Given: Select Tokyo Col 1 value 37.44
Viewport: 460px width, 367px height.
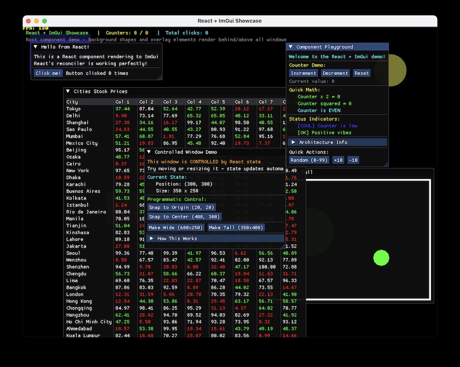Looking at the screenshot, I should [122, 109].
